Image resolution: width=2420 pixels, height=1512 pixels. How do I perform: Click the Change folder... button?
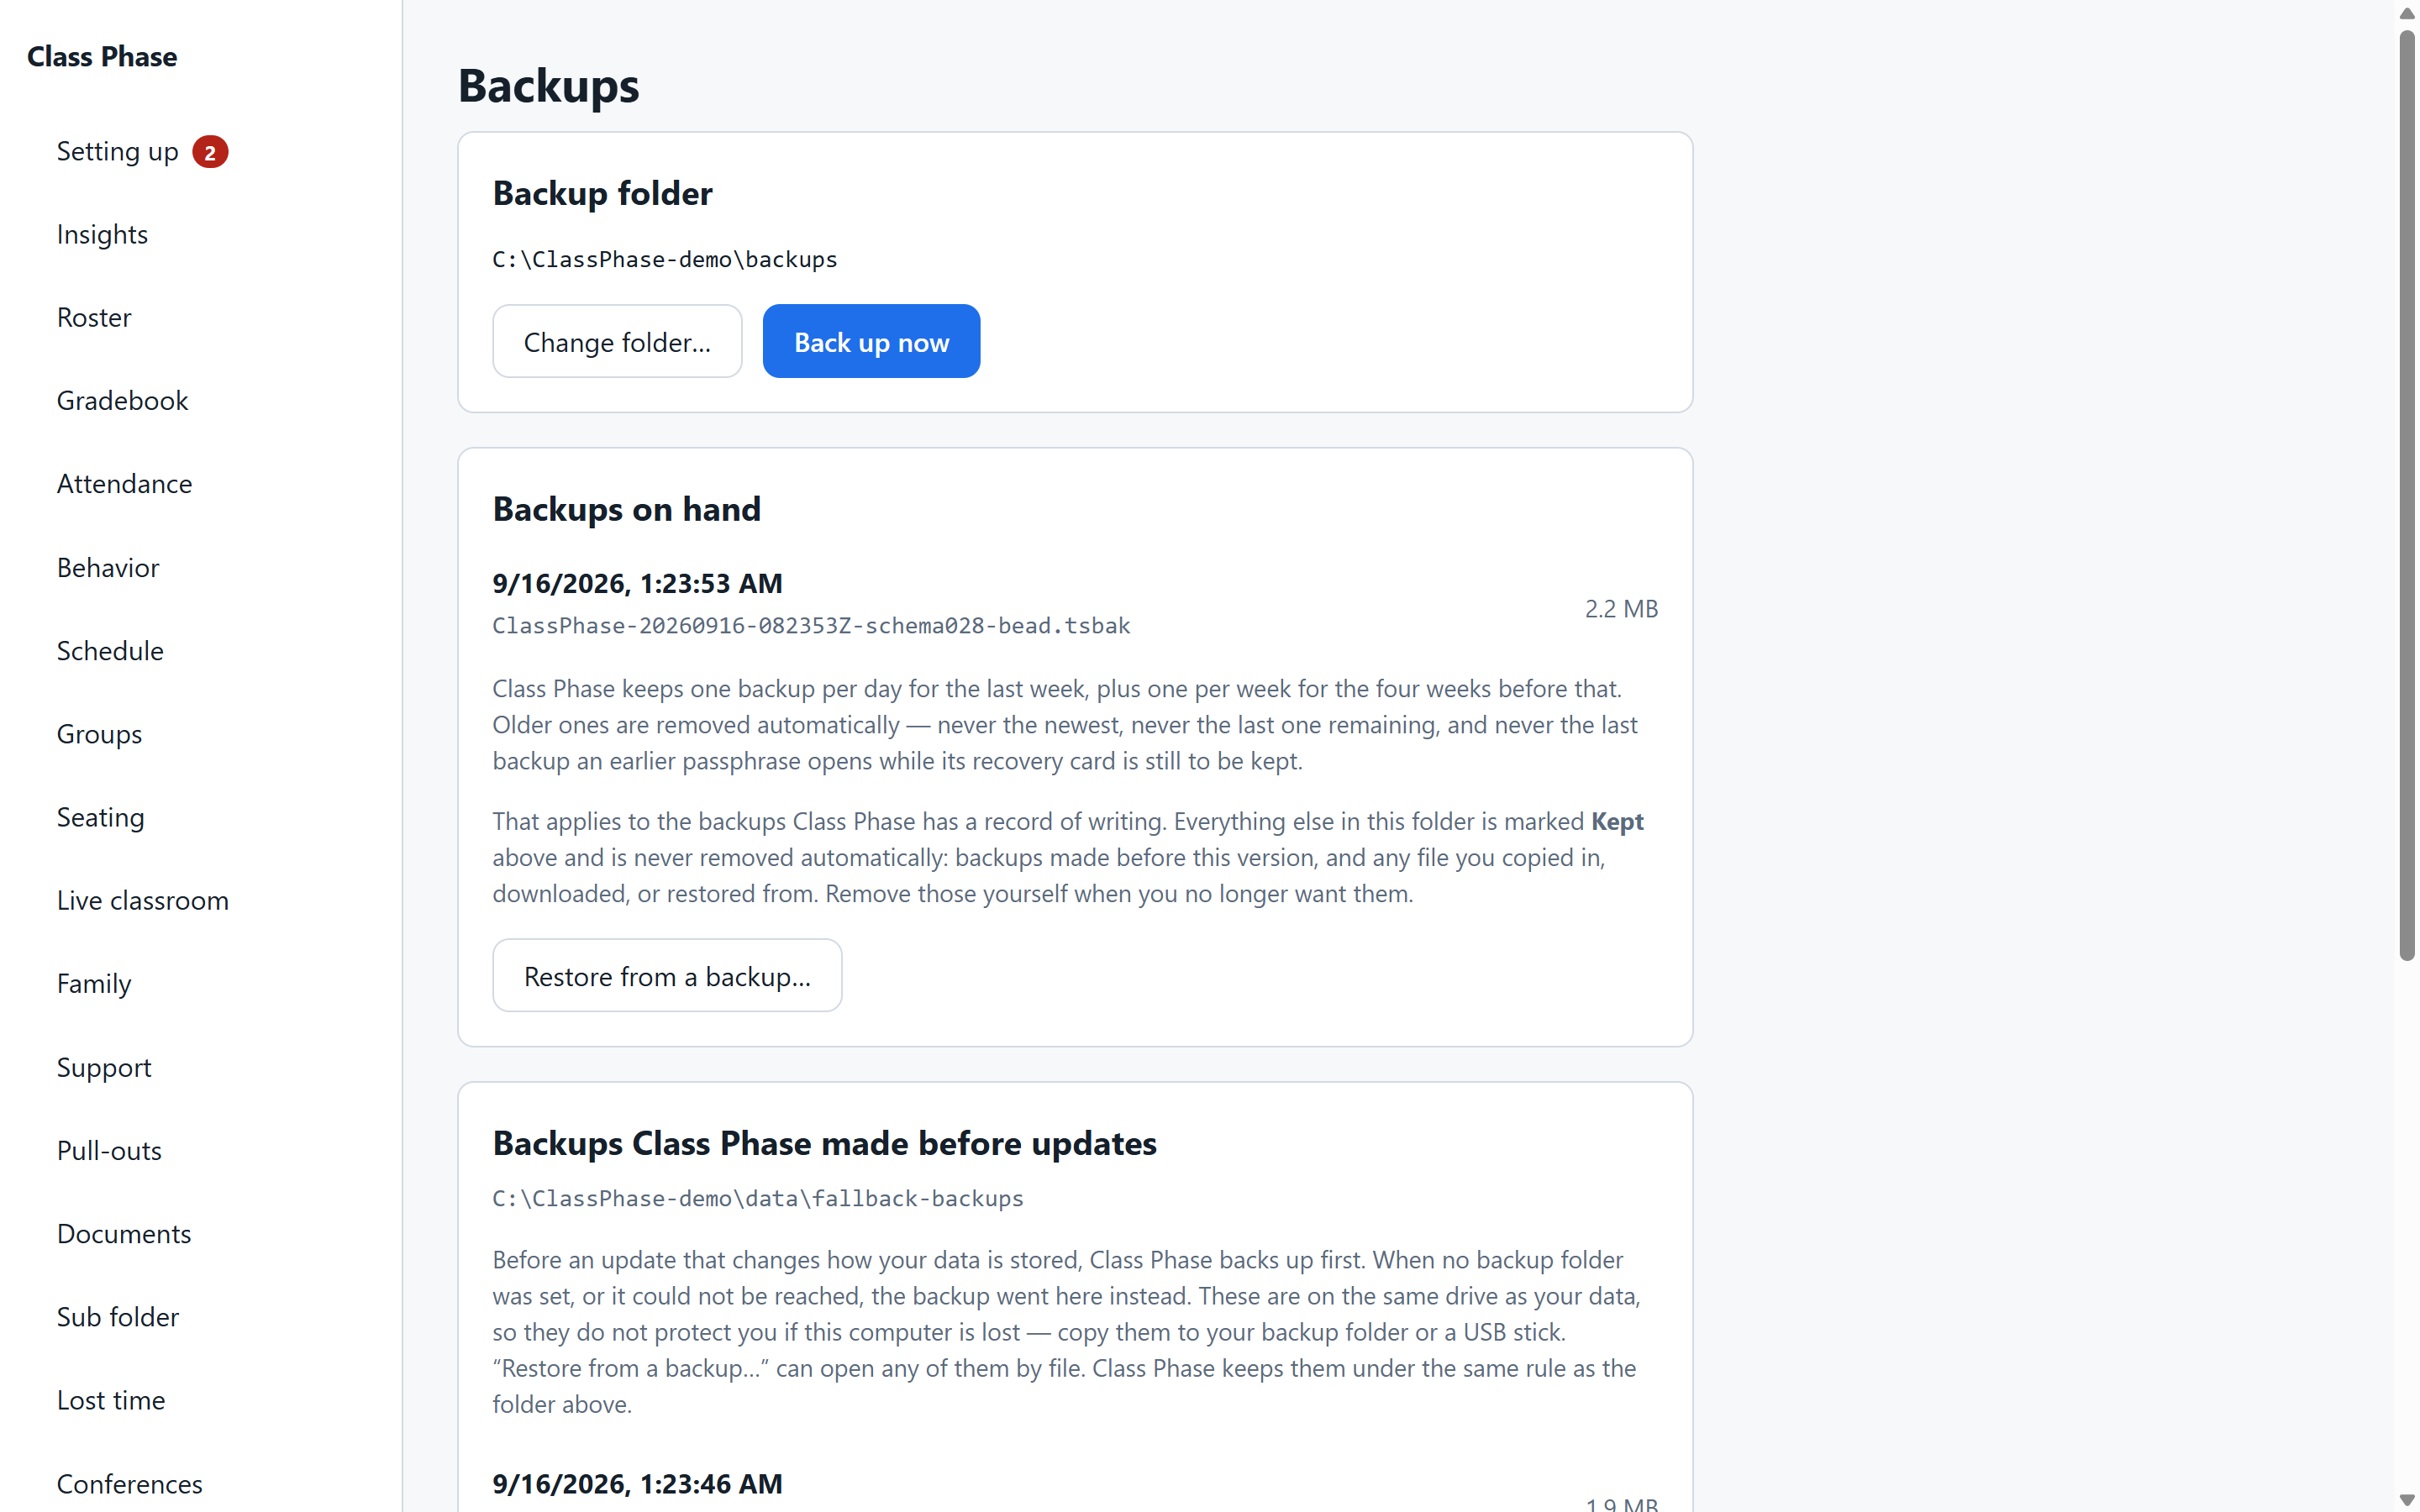pyautogui.click(x=617, y=342)
